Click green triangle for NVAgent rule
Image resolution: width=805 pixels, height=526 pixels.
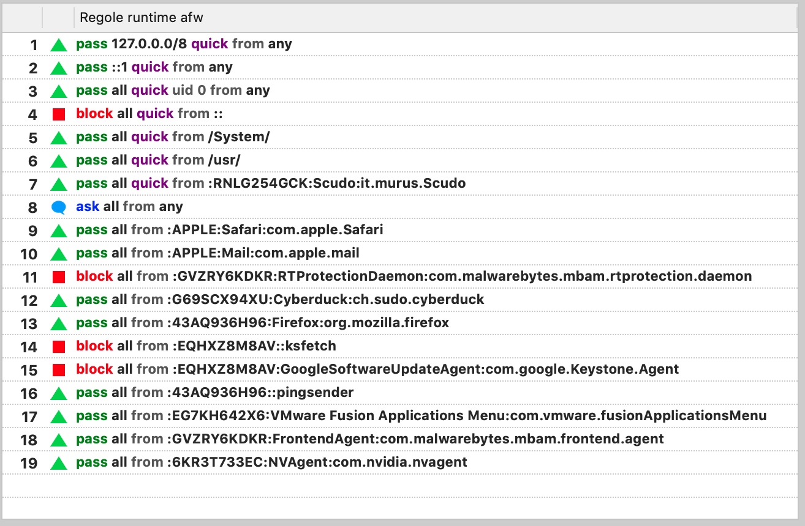58,463
